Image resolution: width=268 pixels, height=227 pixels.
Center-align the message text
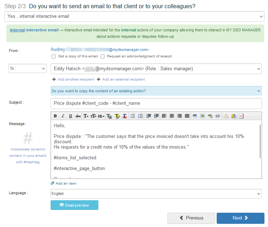[x=172, y=116]
